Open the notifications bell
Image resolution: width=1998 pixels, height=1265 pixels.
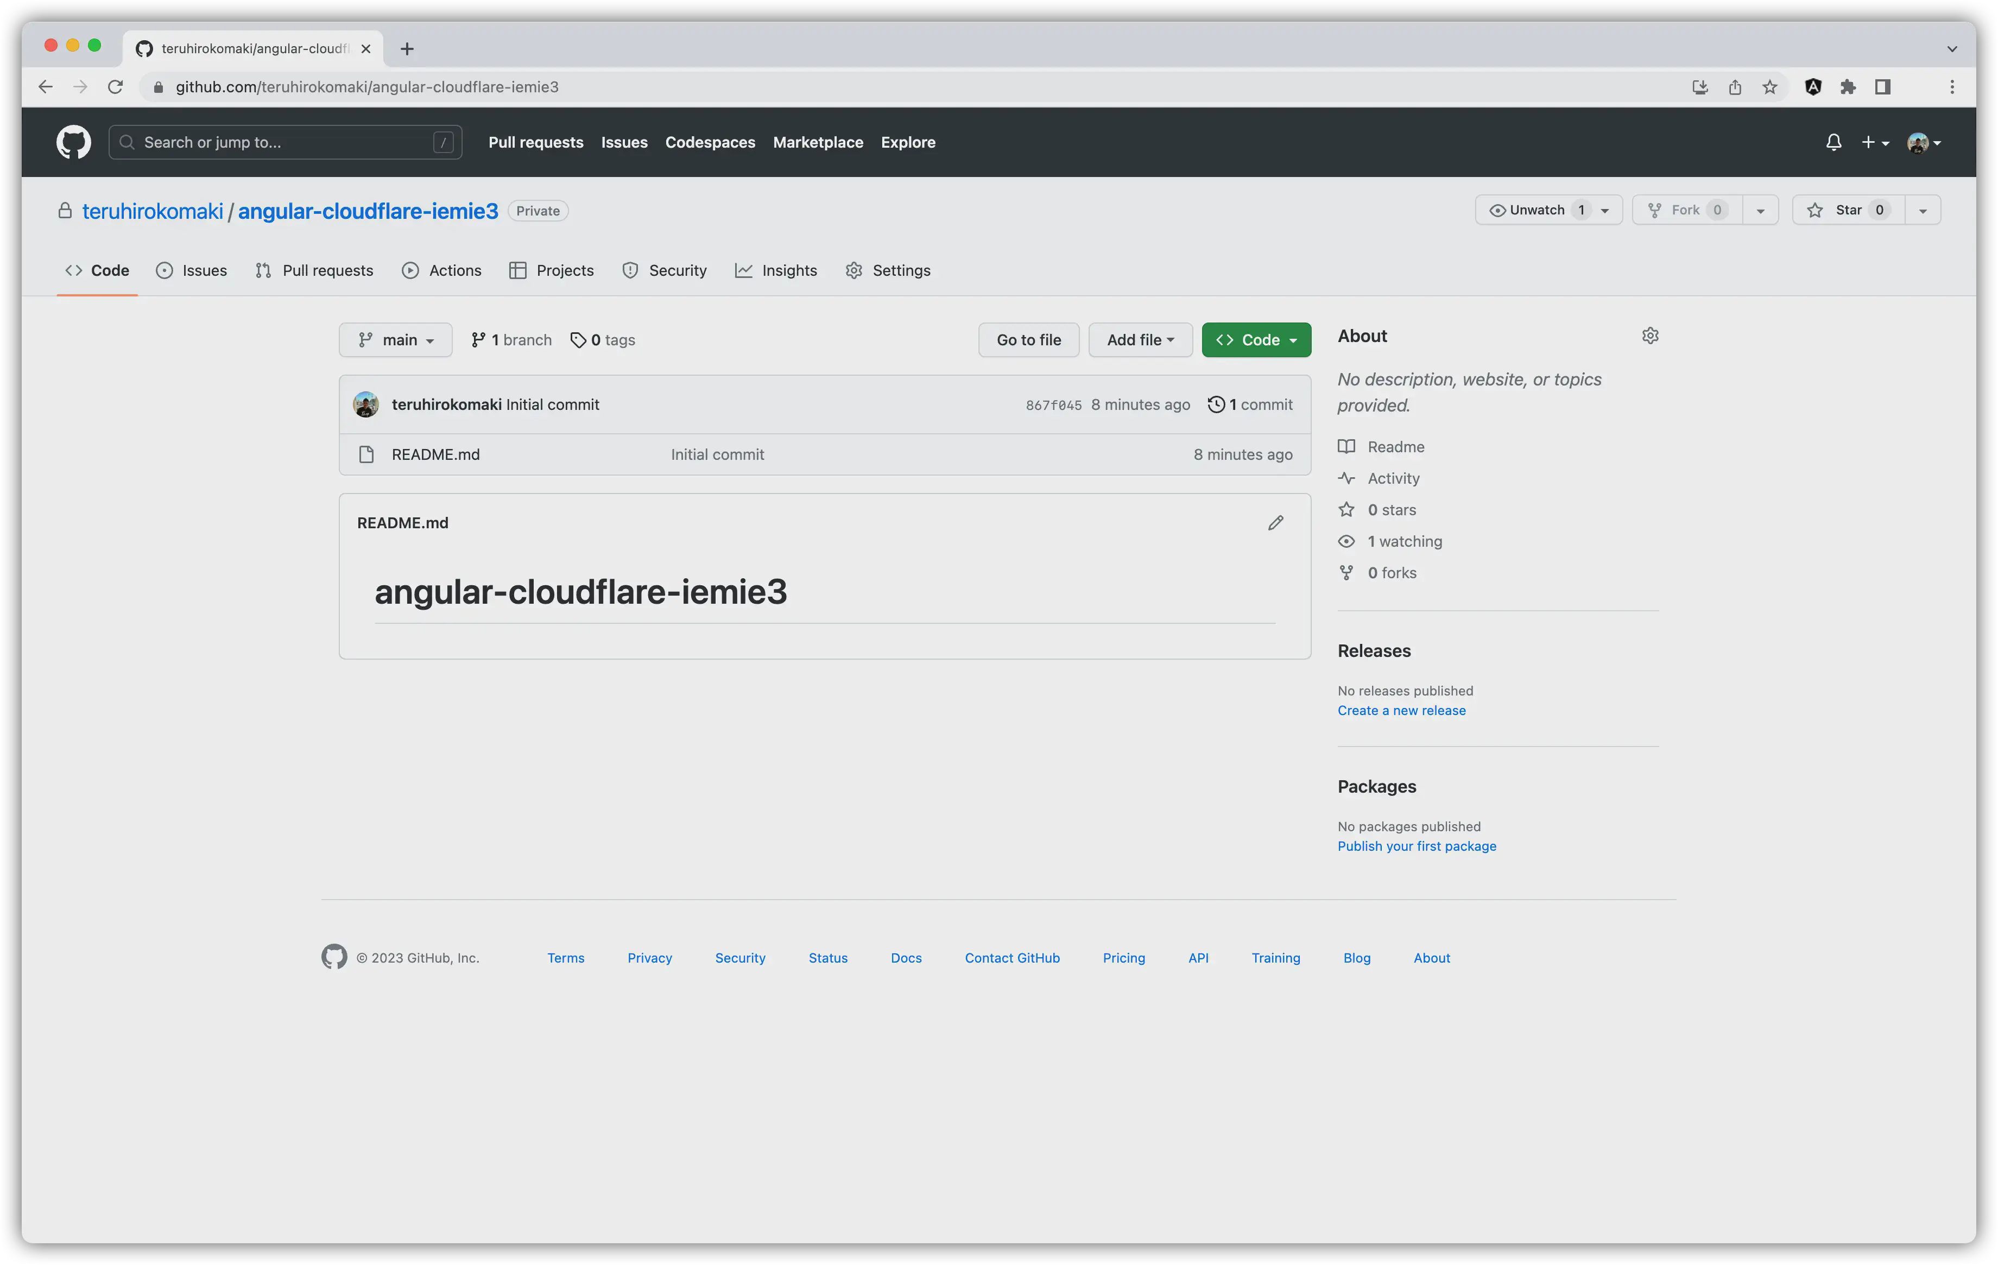pyautogui.click(x=1833, y=142)
